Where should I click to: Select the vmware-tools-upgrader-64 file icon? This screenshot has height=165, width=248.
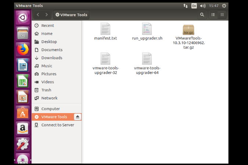click(147, 59)
